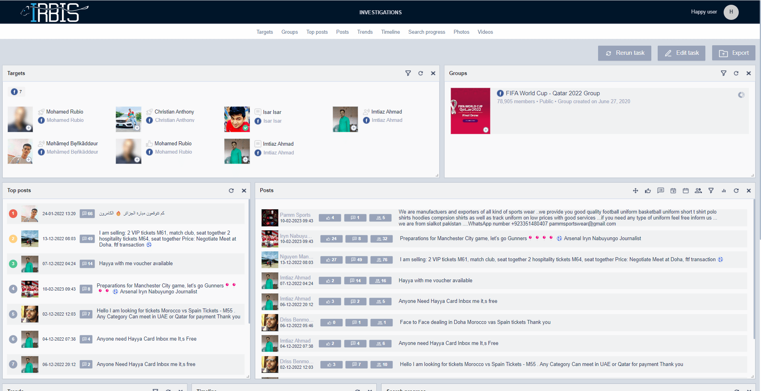This screenshot has height=391, width=761.
Task: Open the pie-chart icon beside FIFA World Cup group
Action: (x=741, y=95)
